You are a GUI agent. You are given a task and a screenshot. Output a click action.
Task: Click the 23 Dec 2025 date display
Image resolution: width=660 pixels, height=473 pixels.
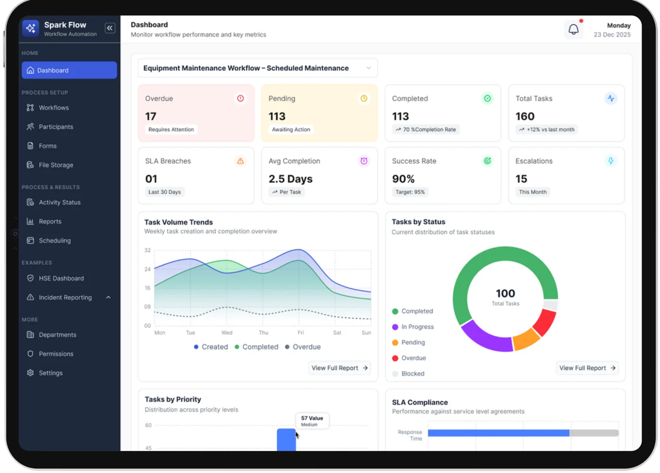click(612, 34)
